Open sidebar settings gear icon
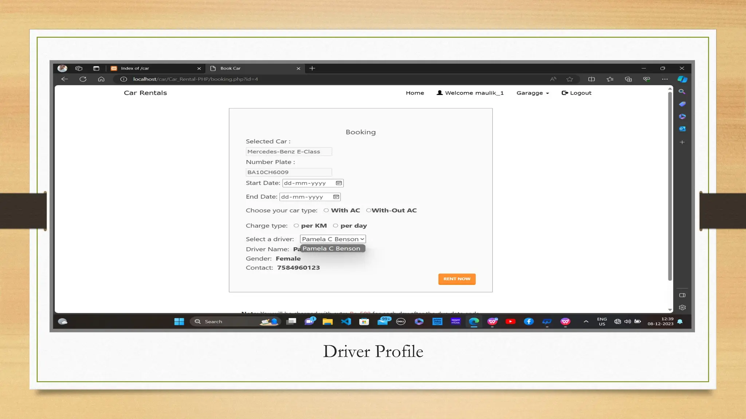This screenshot has width=746, height=419. [x=682, y=307]
